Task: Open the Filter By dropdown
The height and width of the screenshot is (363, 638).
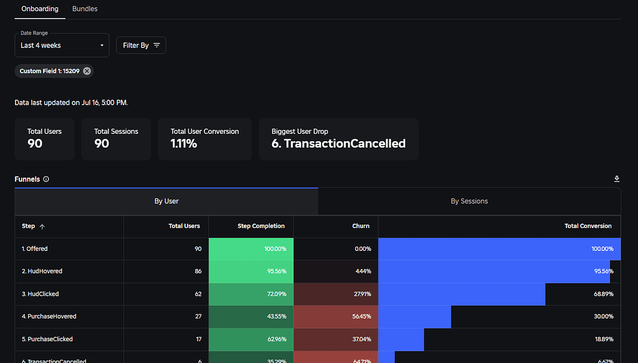Action: coord(141,45)
